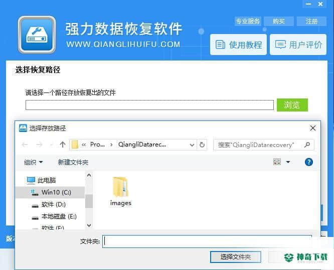Change view layout icon
334x270 pixels.
pyautogui.click(x=277, y=162)
